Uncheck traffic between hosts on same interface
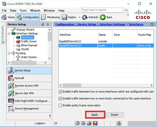The width and height of the screenshot is (157, 127). point(60,98)
